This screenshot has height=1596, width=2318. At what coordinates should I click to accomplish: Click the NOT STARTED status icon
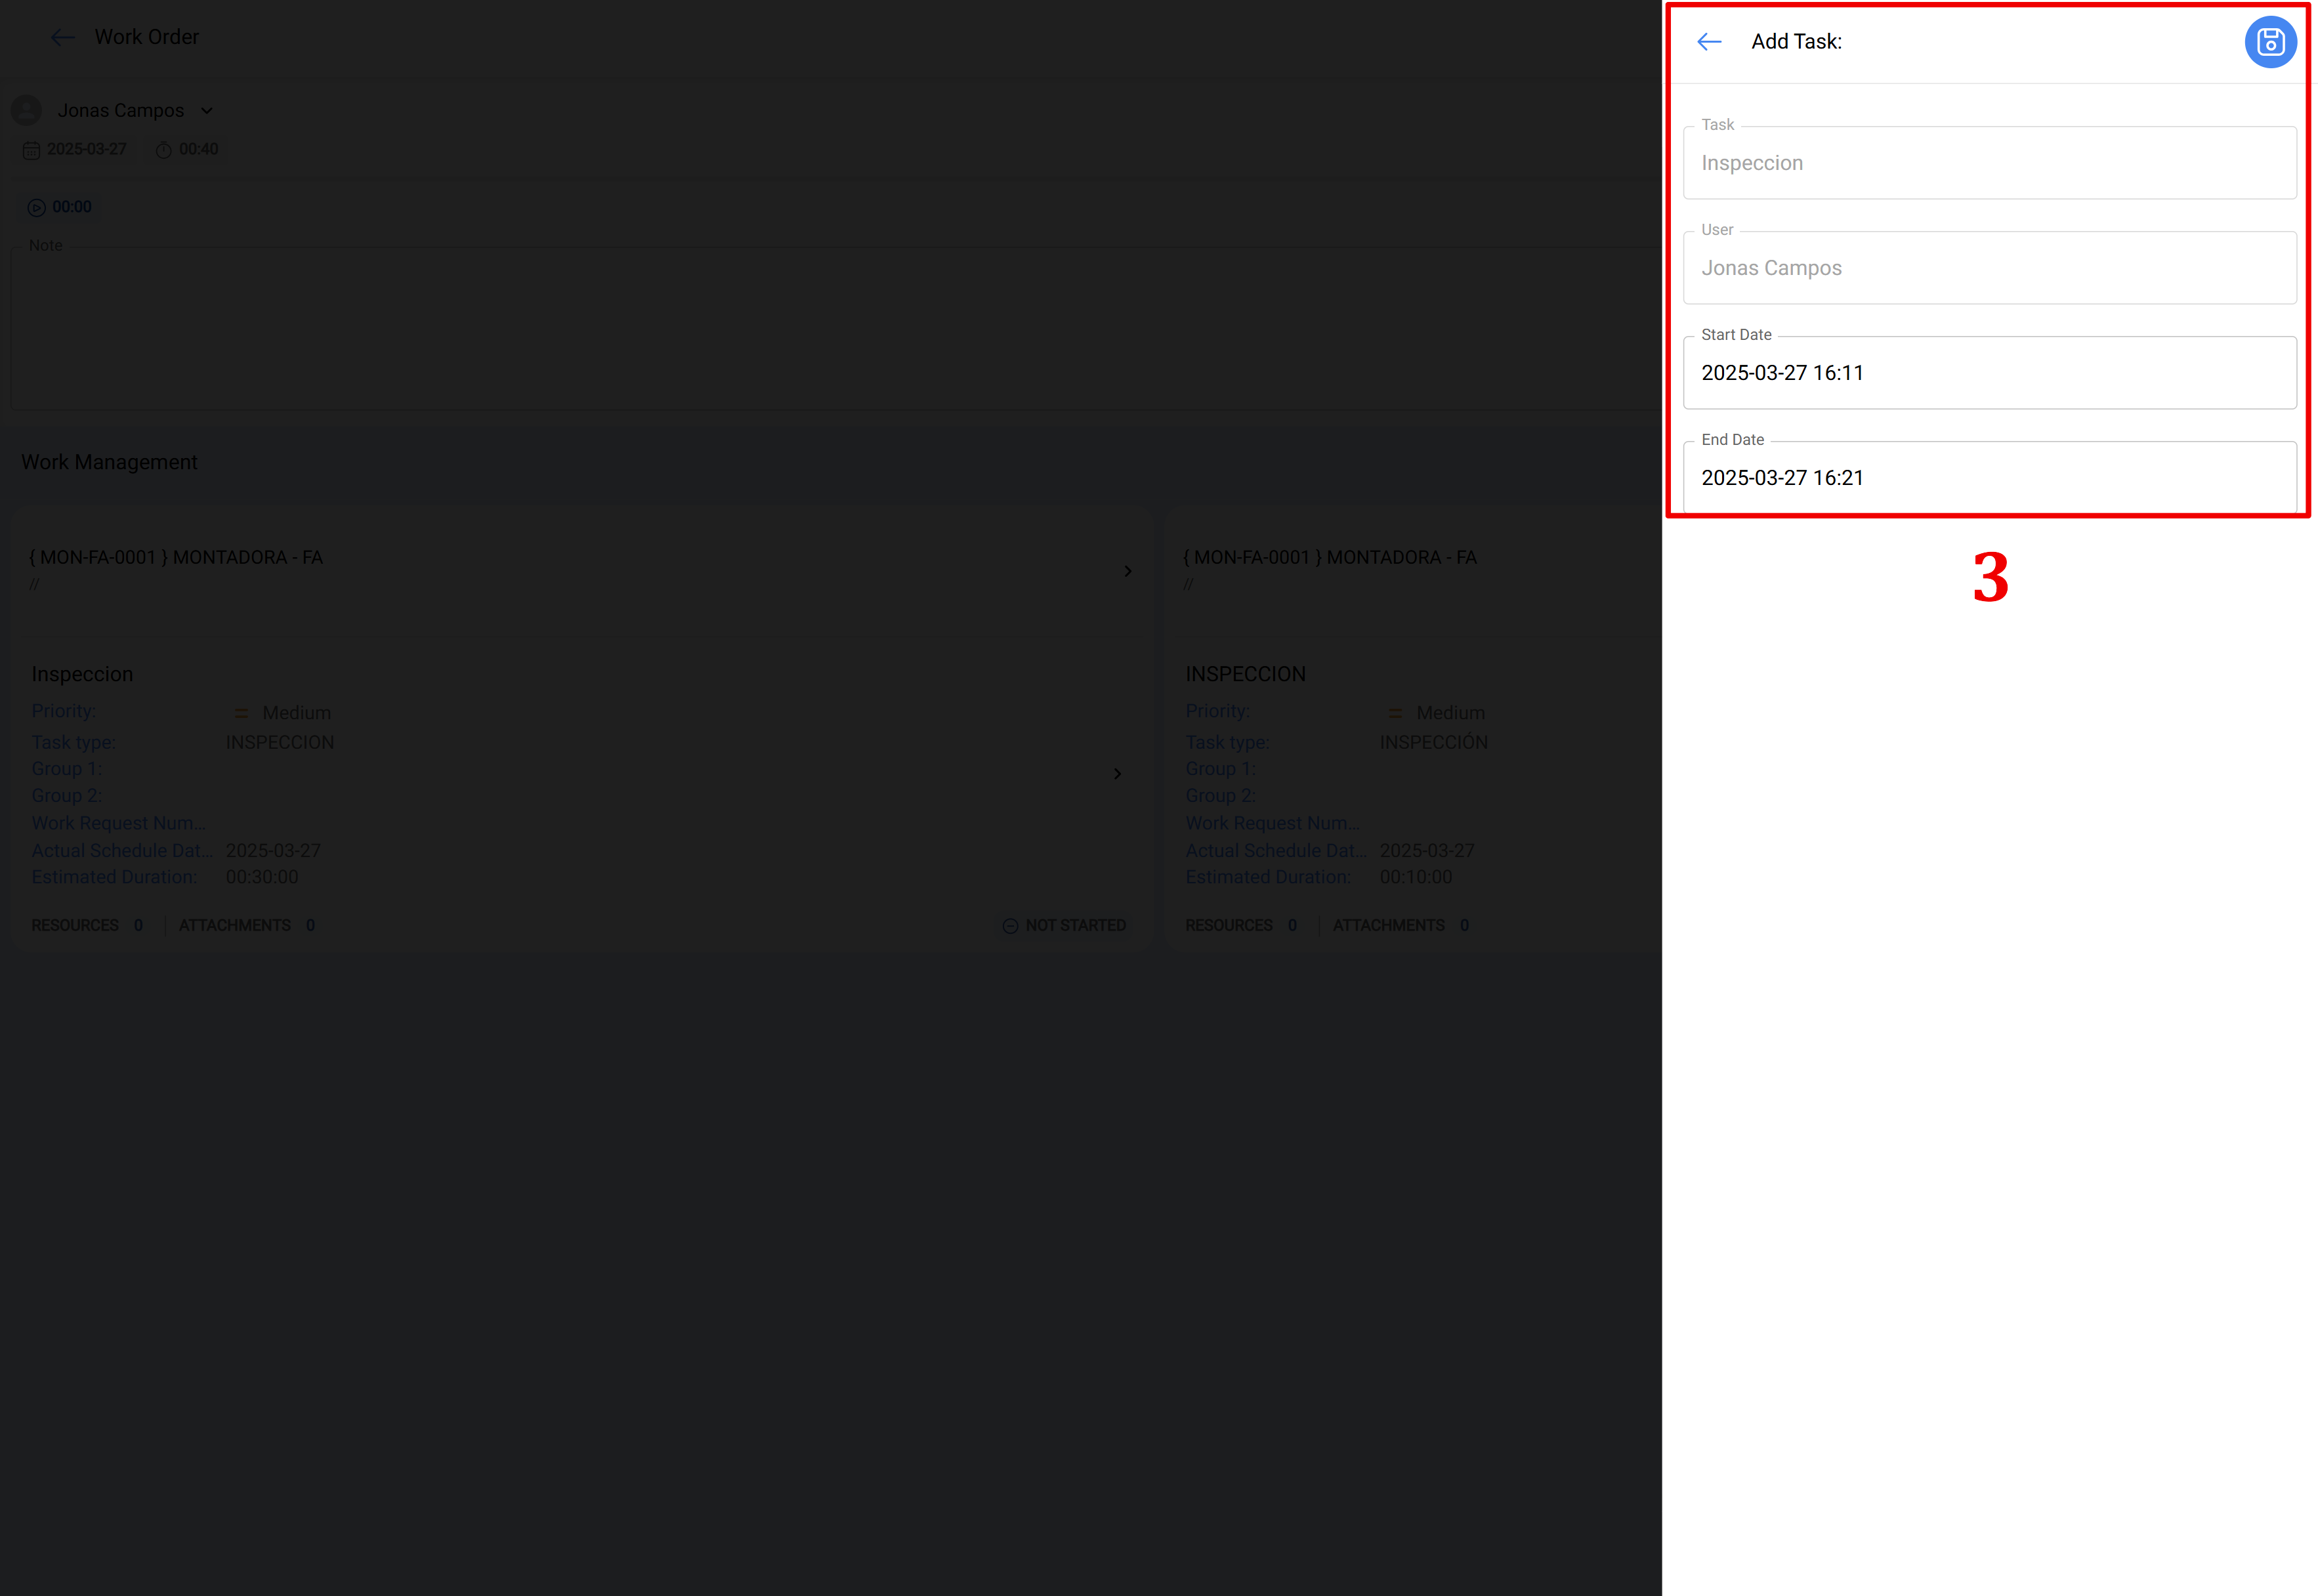click(x=1010, y=926)
